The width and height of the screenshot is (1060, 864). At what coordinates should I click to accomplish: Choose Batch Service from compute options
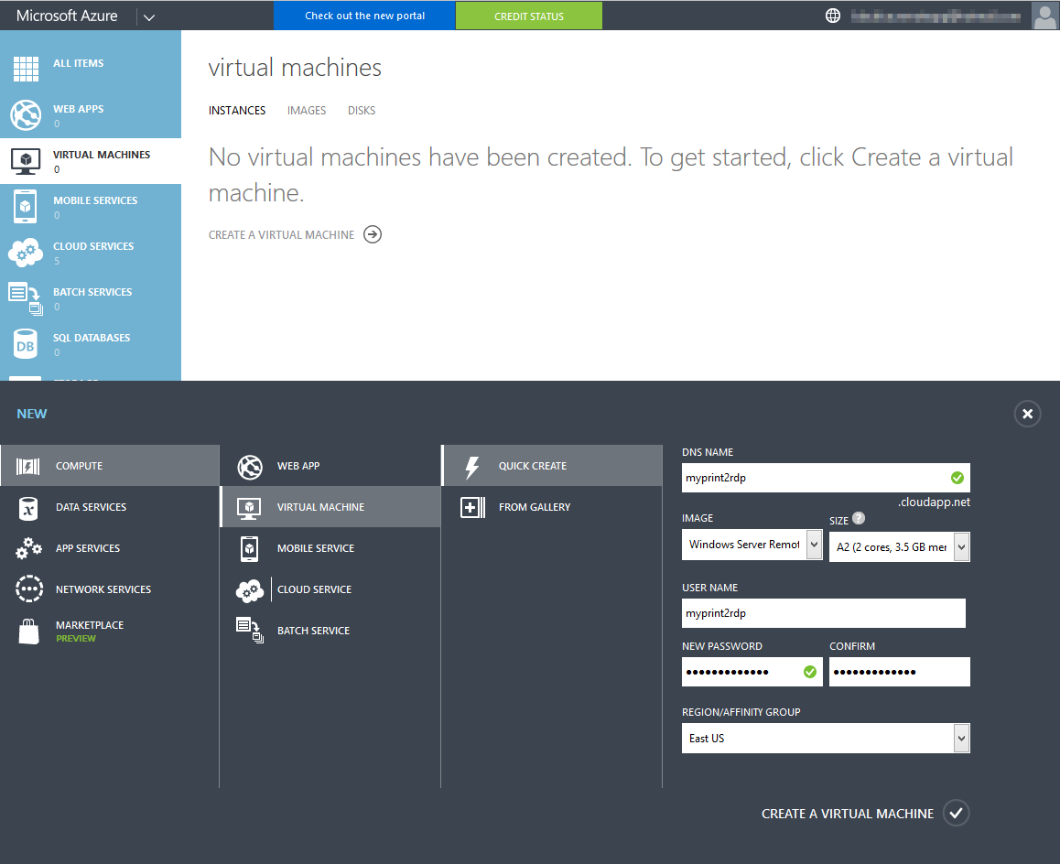coord(330,631)
